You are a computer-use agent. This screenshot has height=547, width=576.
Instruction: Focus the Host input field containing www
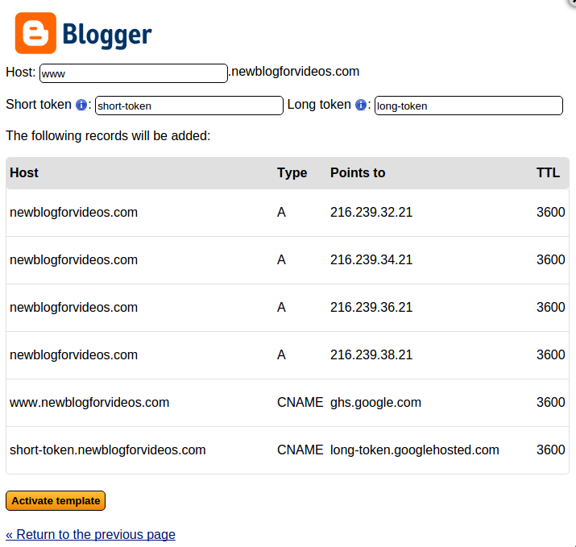pyautogui.click(x=134, y=73)
